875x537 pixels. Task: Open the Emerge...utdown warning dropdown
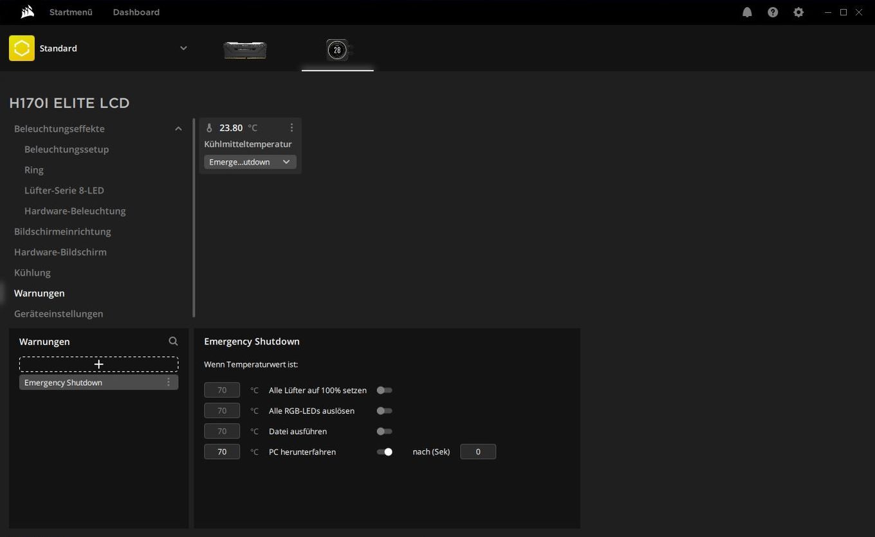tap(250, 162)
